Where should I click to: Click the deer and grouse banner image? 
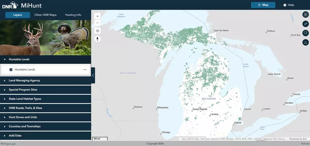coord(46,38)
